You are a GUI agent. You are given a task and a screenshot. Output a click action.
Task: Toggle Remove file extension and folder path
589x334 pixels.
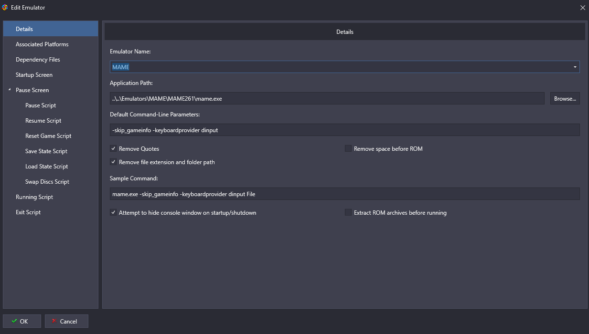click(x=113, y=162)
